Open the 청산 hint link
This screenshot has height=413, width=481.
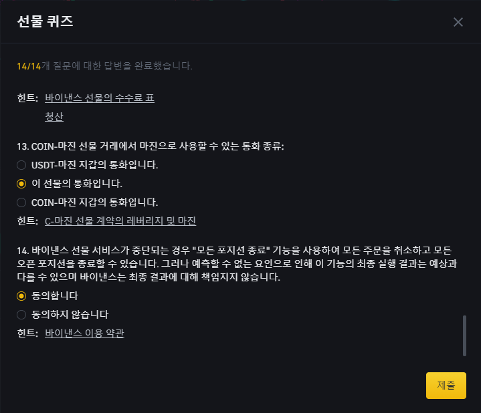(x=54, y=116)
